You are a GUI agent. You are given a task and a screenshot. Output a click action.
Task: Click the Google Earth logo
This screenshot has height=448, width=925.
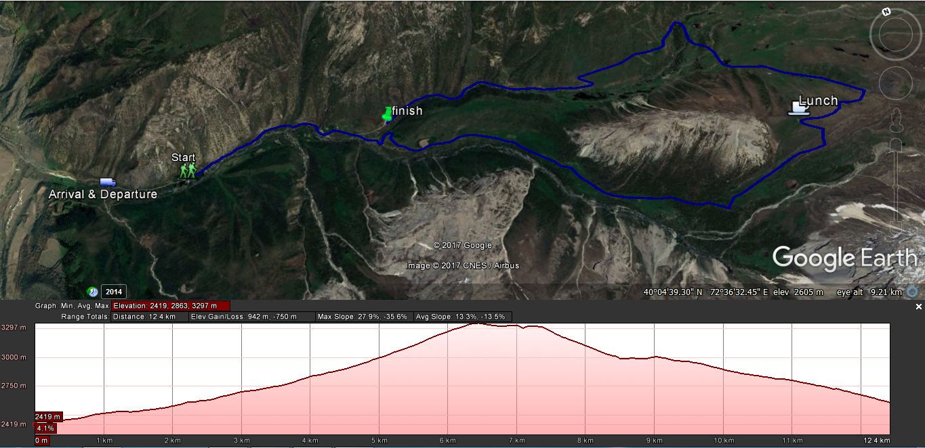coord(844,259)
